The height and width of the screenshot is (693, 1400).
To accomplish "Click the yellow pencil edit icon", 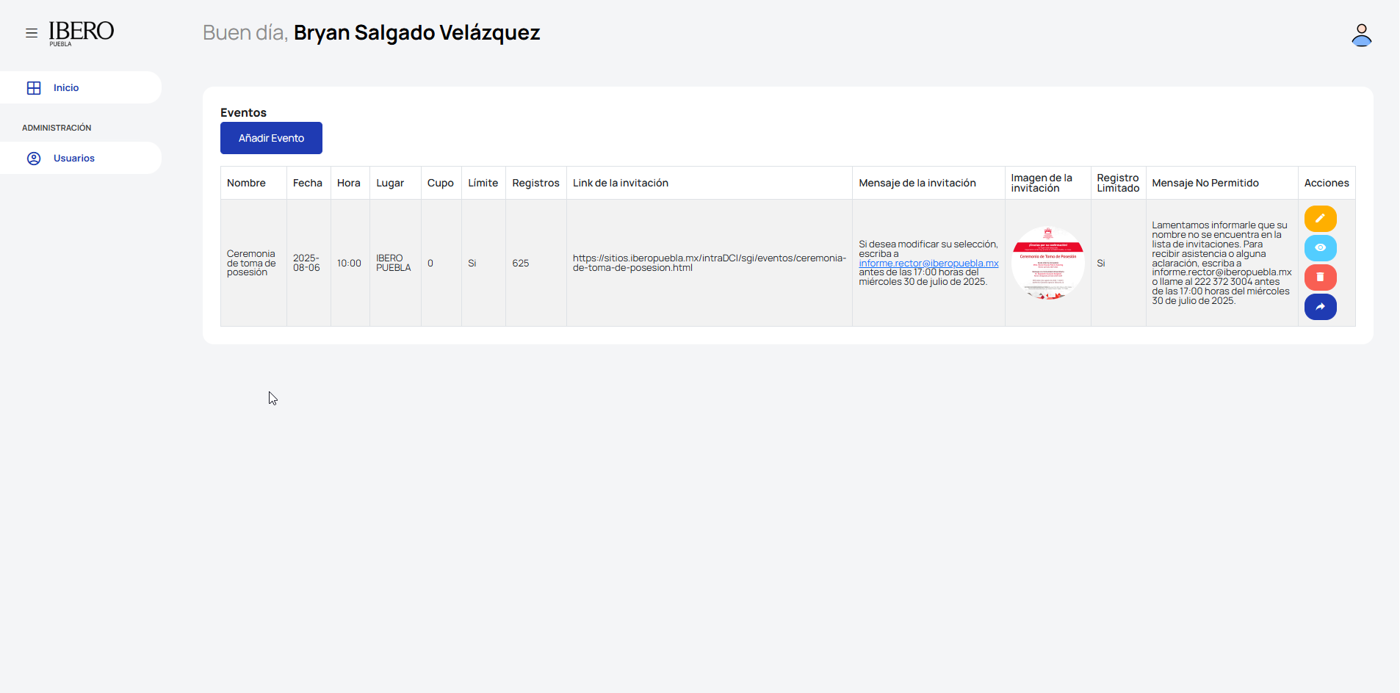I will (x=1320, y=219).
